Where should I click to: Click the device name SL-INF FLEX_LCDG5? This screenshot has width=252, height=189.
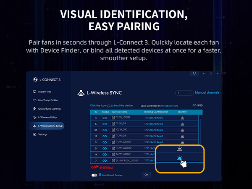click(x=127, y=160)
